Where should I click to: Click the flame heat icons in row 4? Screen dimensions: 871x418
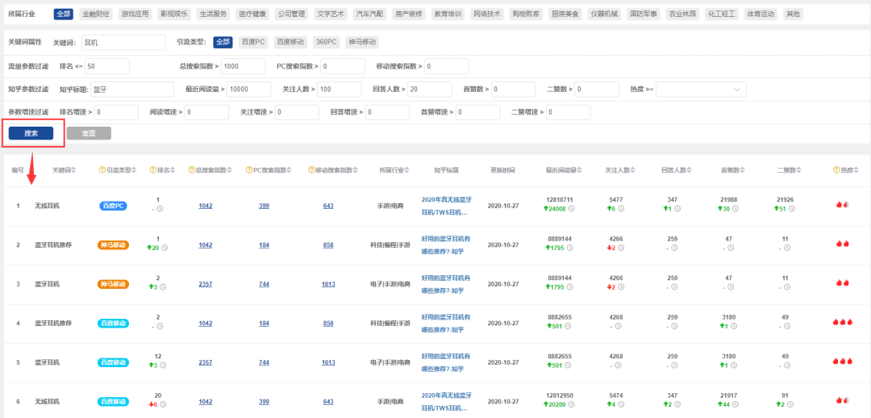click(842, 322)
